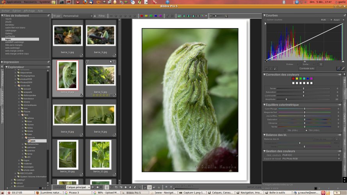Open the Système menu in top panel

pos(44,2)
